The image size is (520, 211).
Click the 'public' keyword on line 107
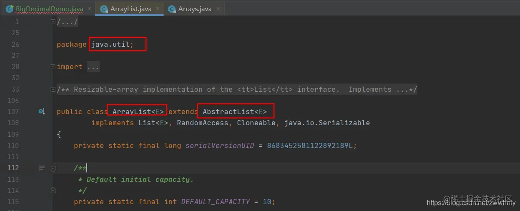[x=70, y=112]
